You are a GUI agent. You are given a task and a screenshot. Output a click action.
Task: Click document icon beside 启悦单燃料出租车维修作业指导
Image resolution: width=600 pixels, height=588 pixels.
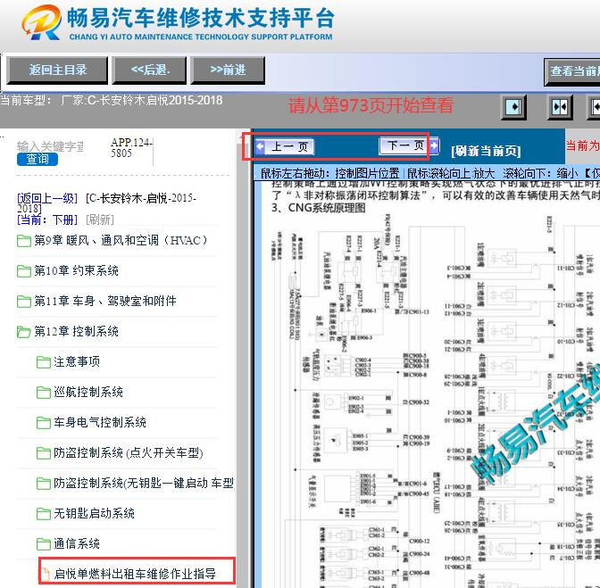pyautogui.click(x=46, y=574)
